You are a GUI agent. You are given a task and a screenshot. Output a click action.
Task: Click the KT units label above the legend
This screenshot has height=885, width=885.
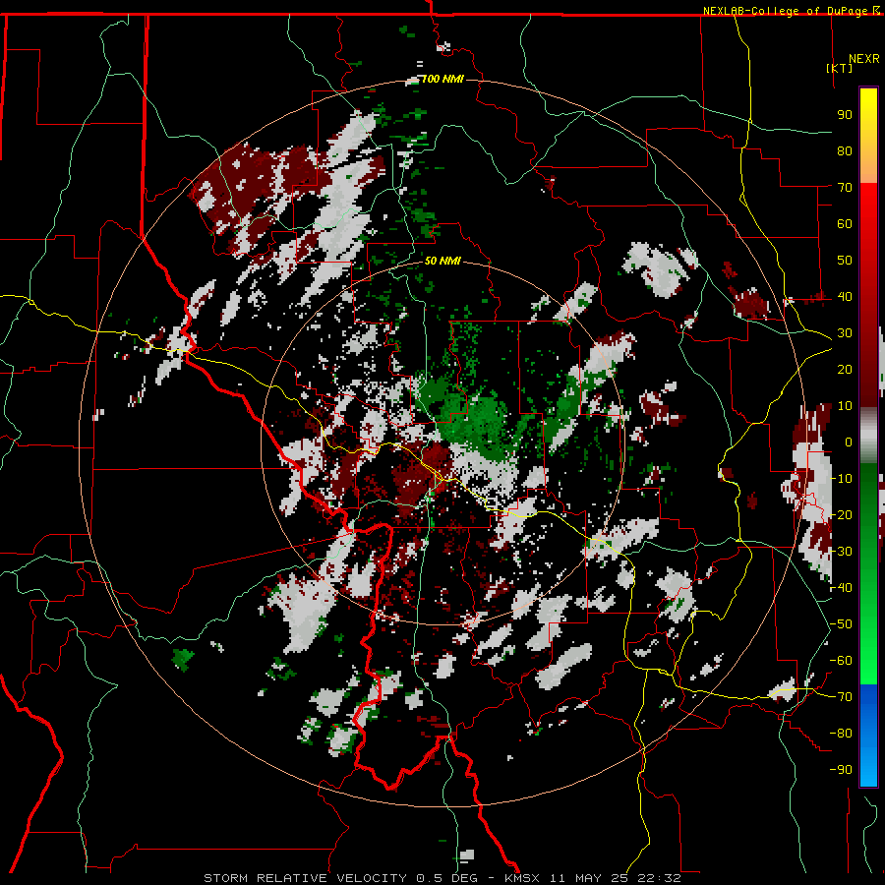pyautogui.click(x=840, y=68)
